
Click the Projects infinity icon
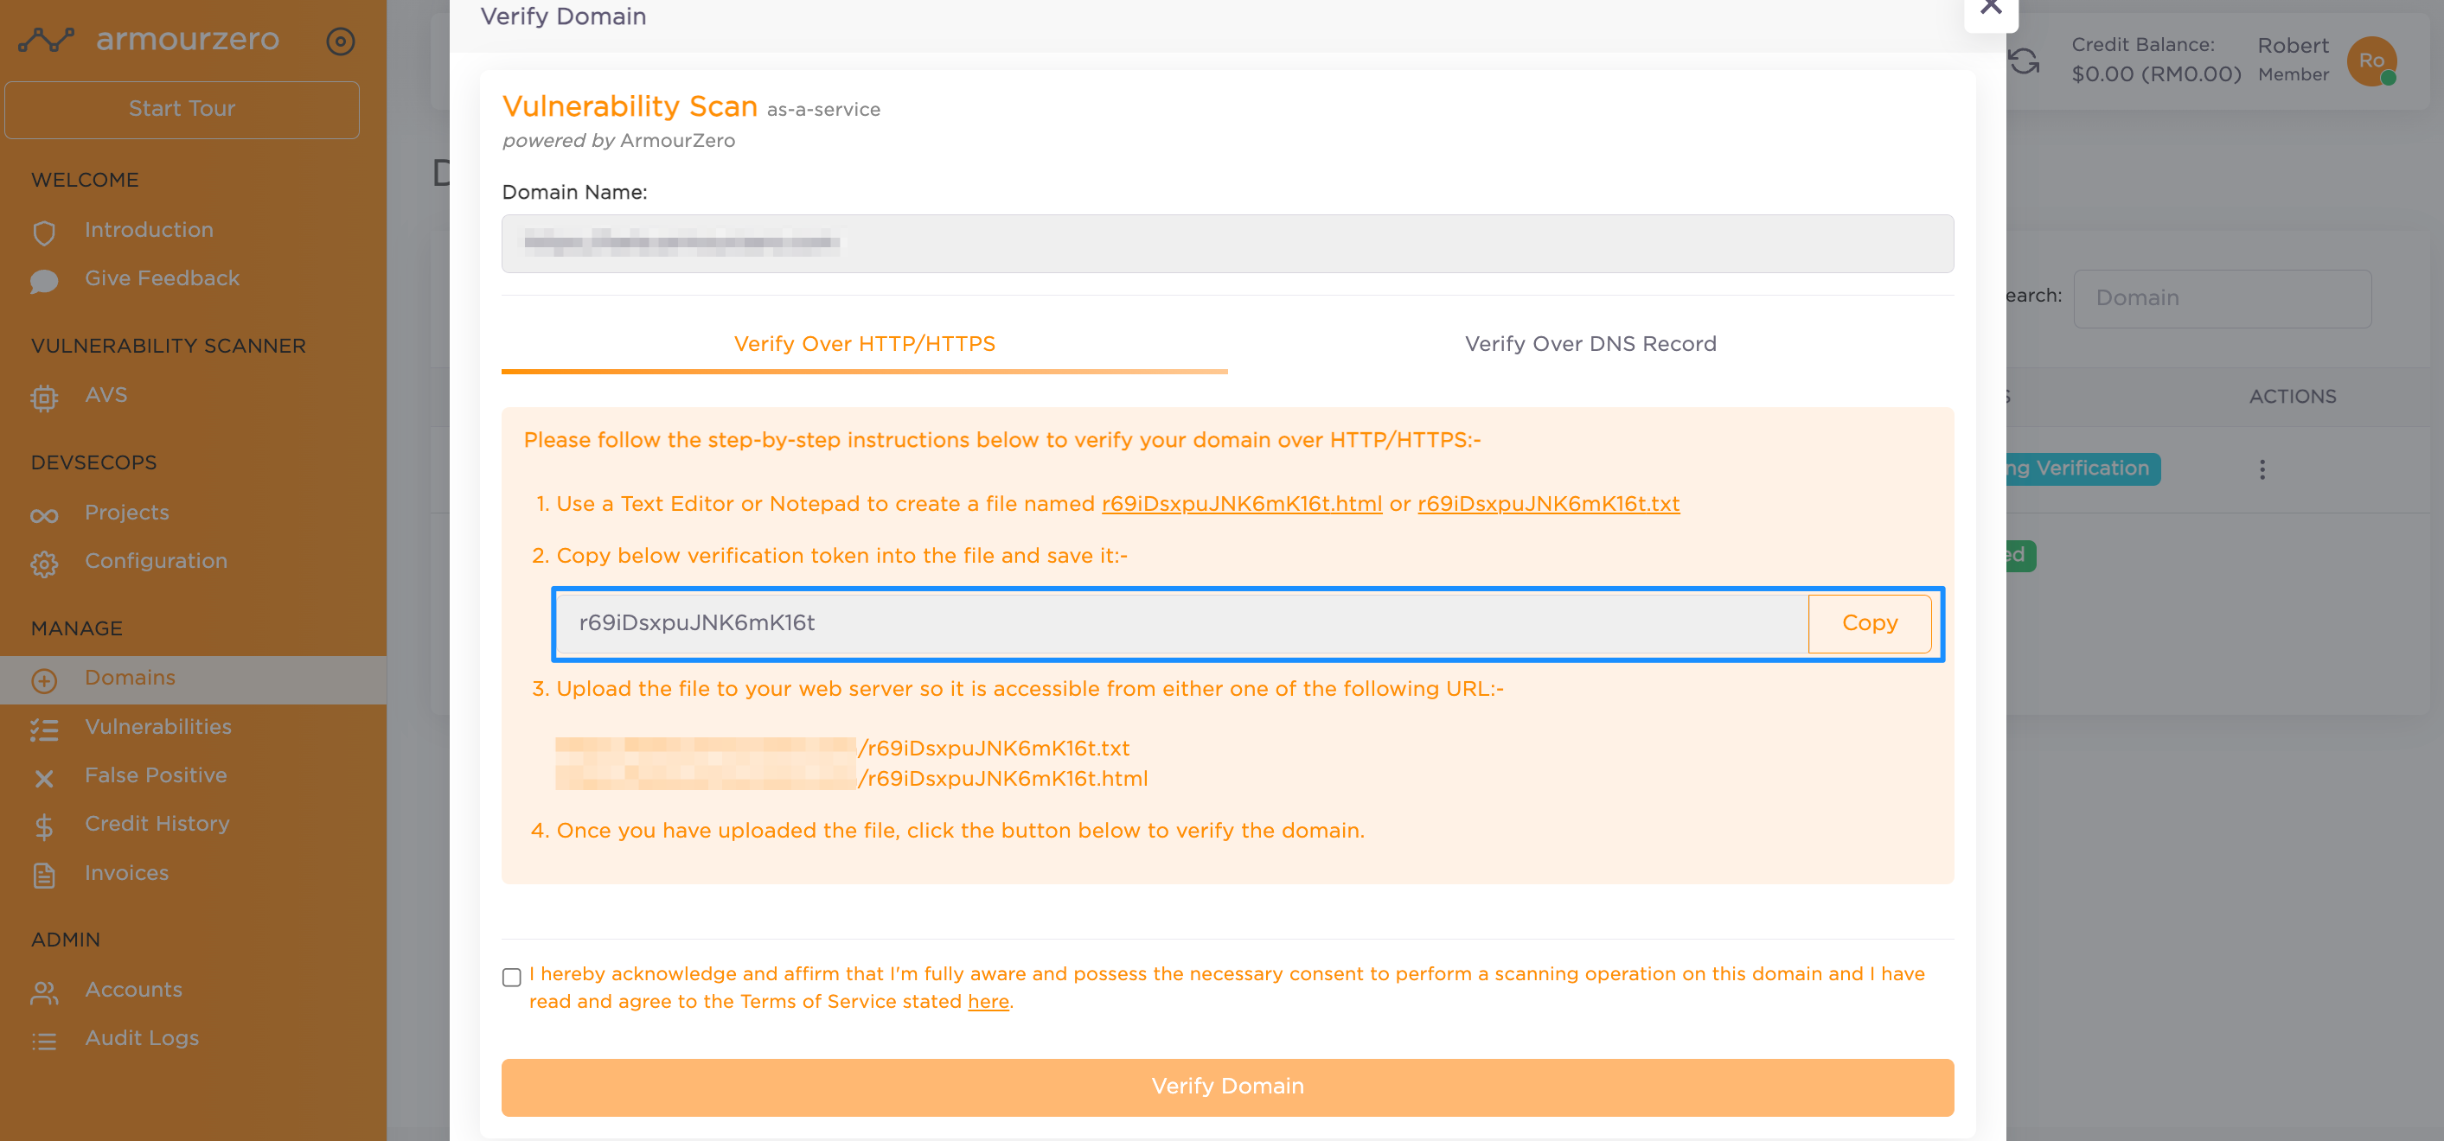coord(43,515)
